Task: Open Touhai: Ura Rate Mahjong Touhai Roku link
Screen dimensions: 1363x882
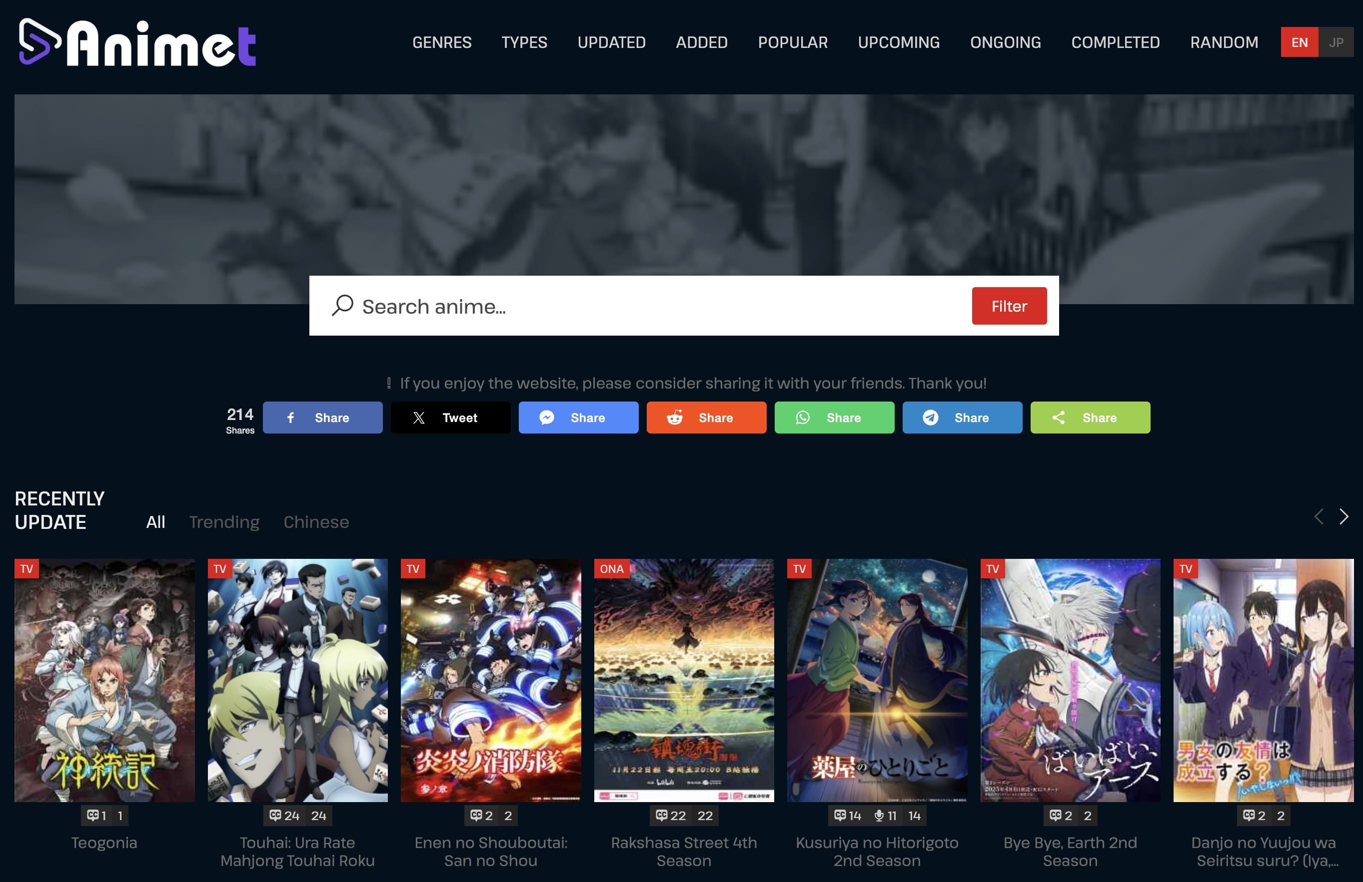Action: (x=297, y=852)
